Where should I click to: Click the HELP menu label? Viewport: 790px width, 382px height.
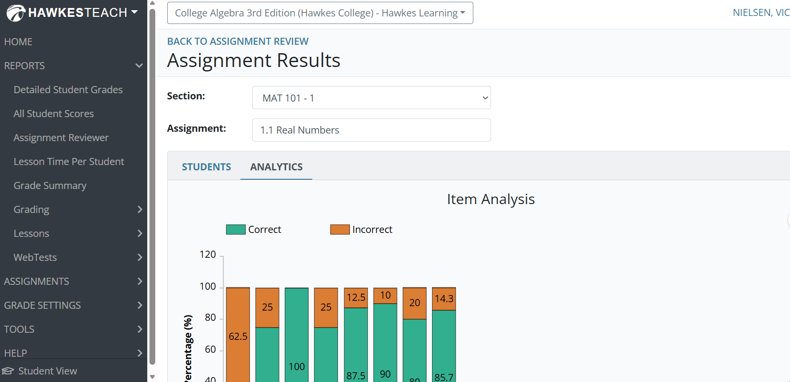coord(16,353)
